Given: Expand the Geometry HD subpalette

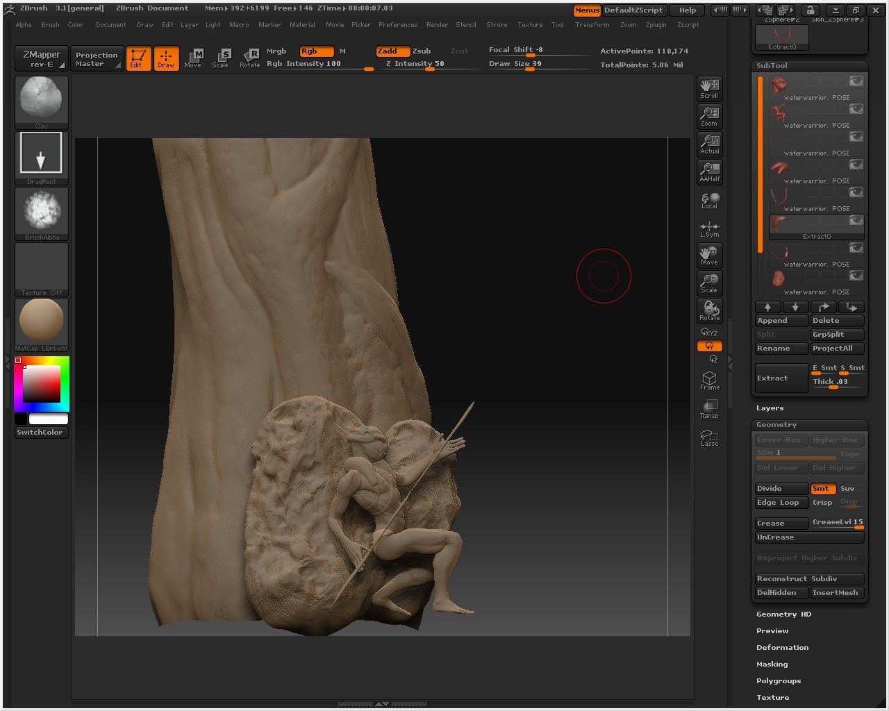Looking at the screenshot, I should (783, 614).
